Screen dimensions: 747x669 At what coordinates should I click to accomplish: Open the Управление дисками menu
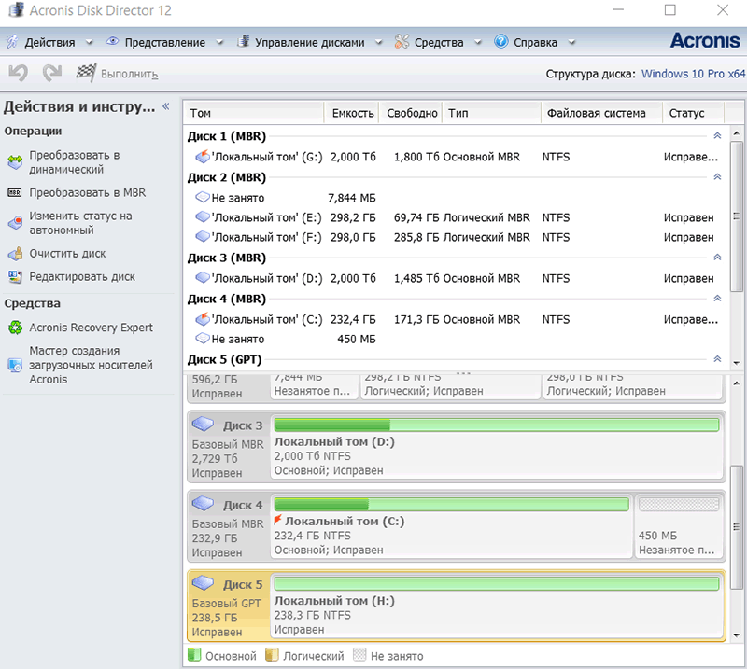[310, 42]
